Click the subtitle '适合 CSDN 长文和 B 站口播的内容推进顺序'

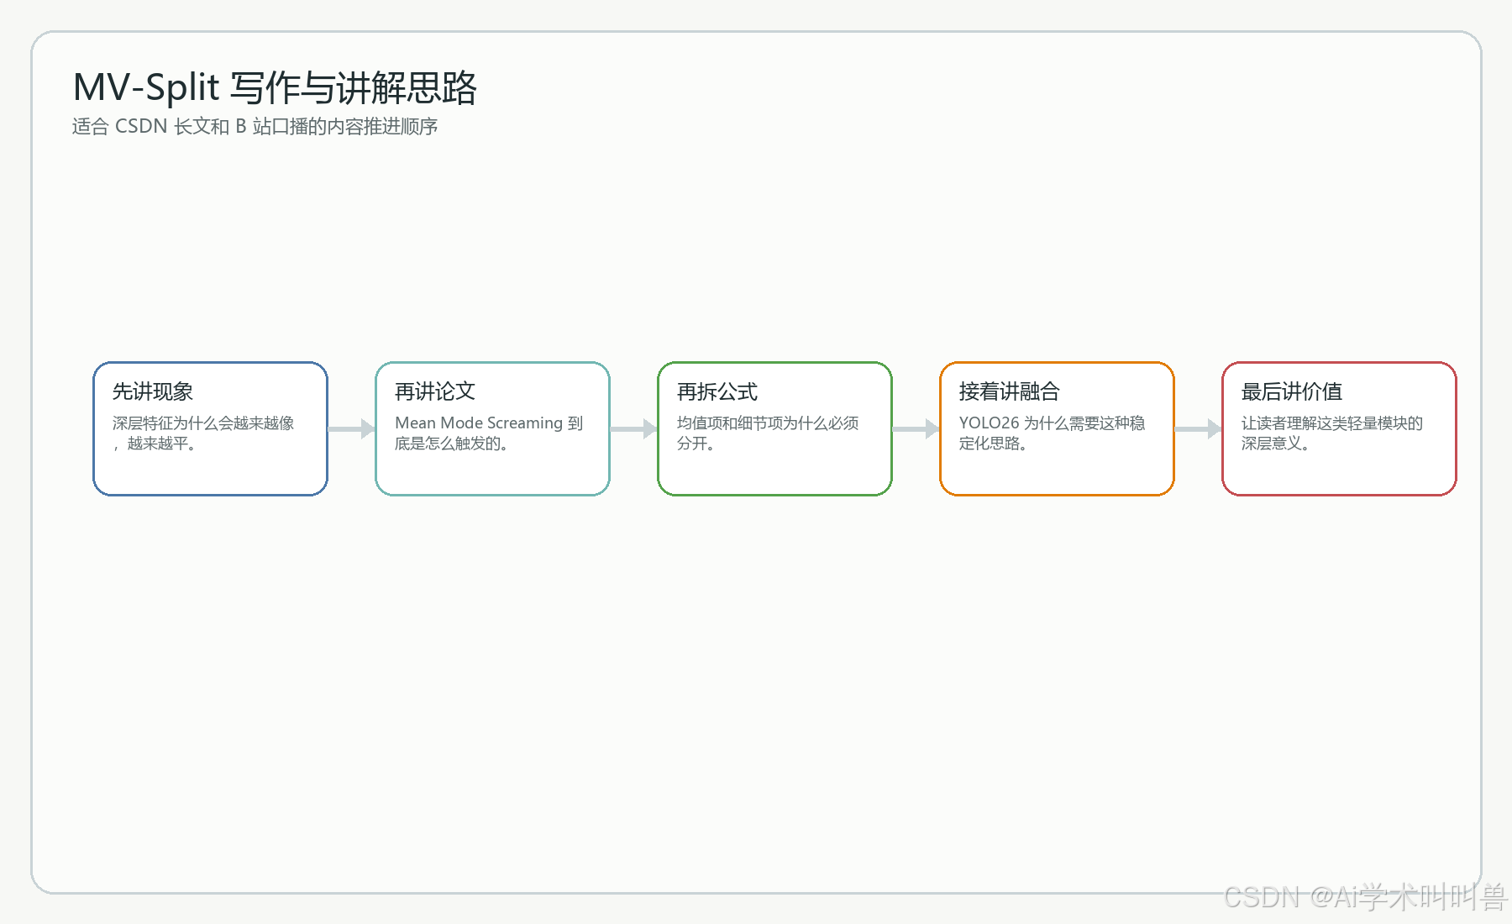click(255, 127)
